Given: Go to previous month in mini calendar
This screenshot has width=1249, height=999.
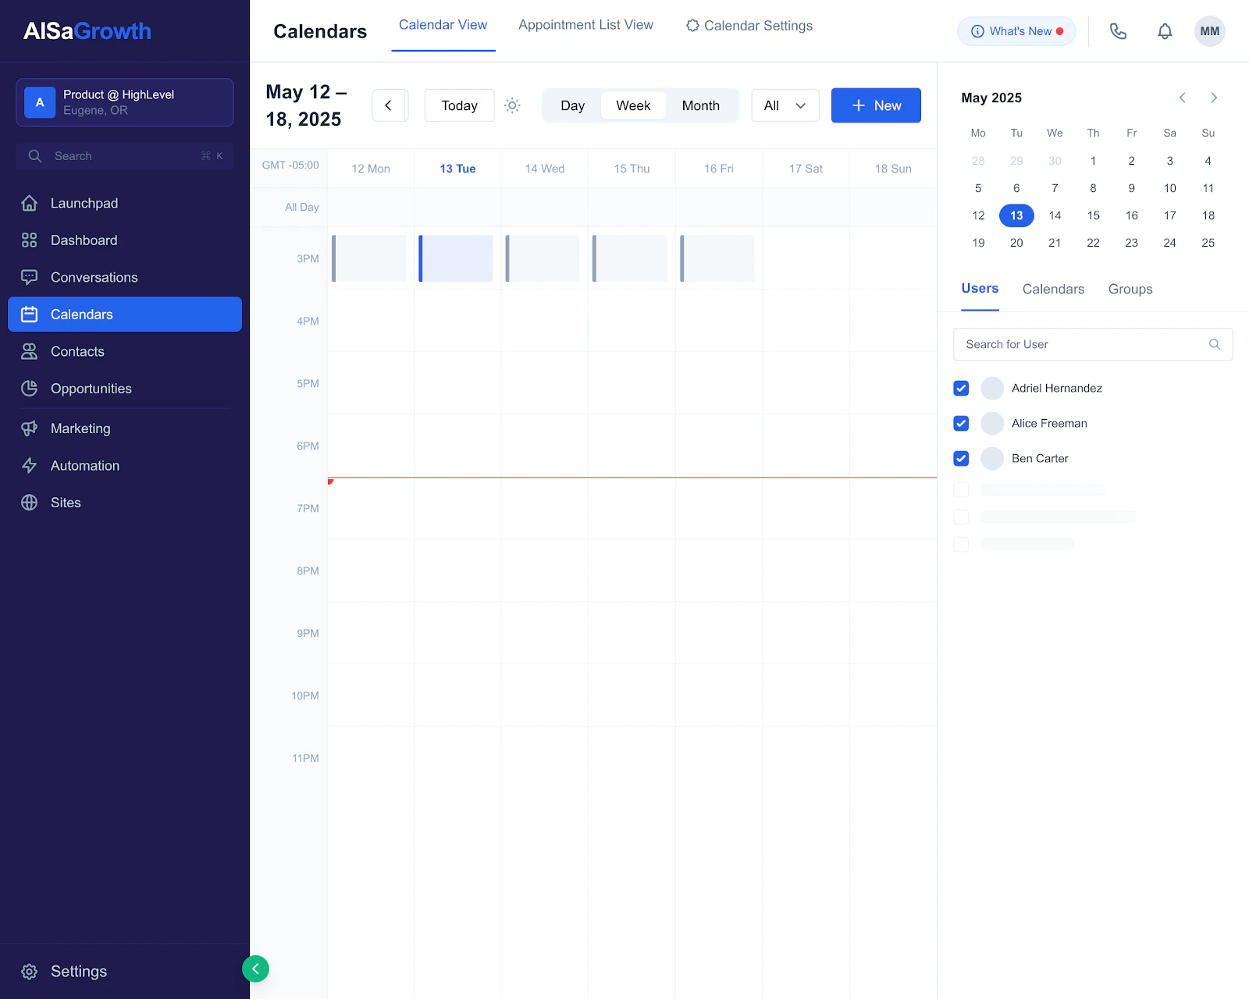Looking at the screenshot, I should tap(1183, 98).
